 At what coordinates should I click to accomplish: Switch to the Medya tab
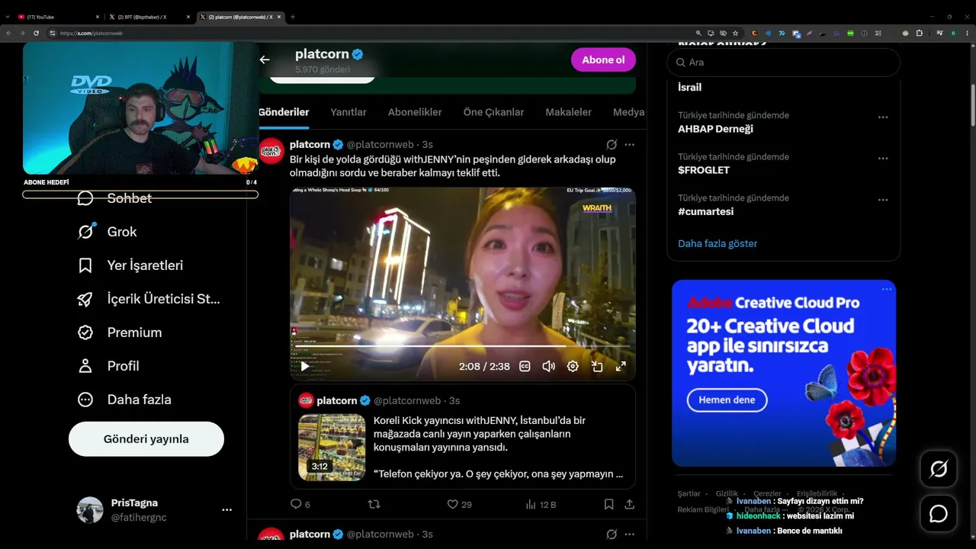[x=629, y=112]
